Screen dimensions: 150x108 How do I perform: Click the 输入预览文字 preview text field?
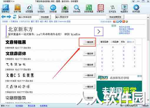coord(81,17)
